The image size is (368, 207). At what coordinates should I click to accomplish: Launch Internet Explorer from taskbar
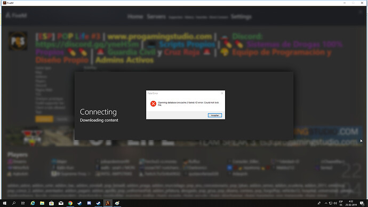click(x=33, y=203)
